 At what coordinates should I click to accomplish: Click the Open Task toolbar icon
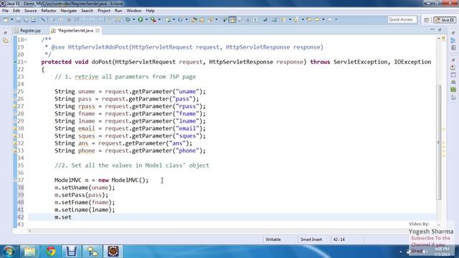pyautogui.click(x=202, y=19)
